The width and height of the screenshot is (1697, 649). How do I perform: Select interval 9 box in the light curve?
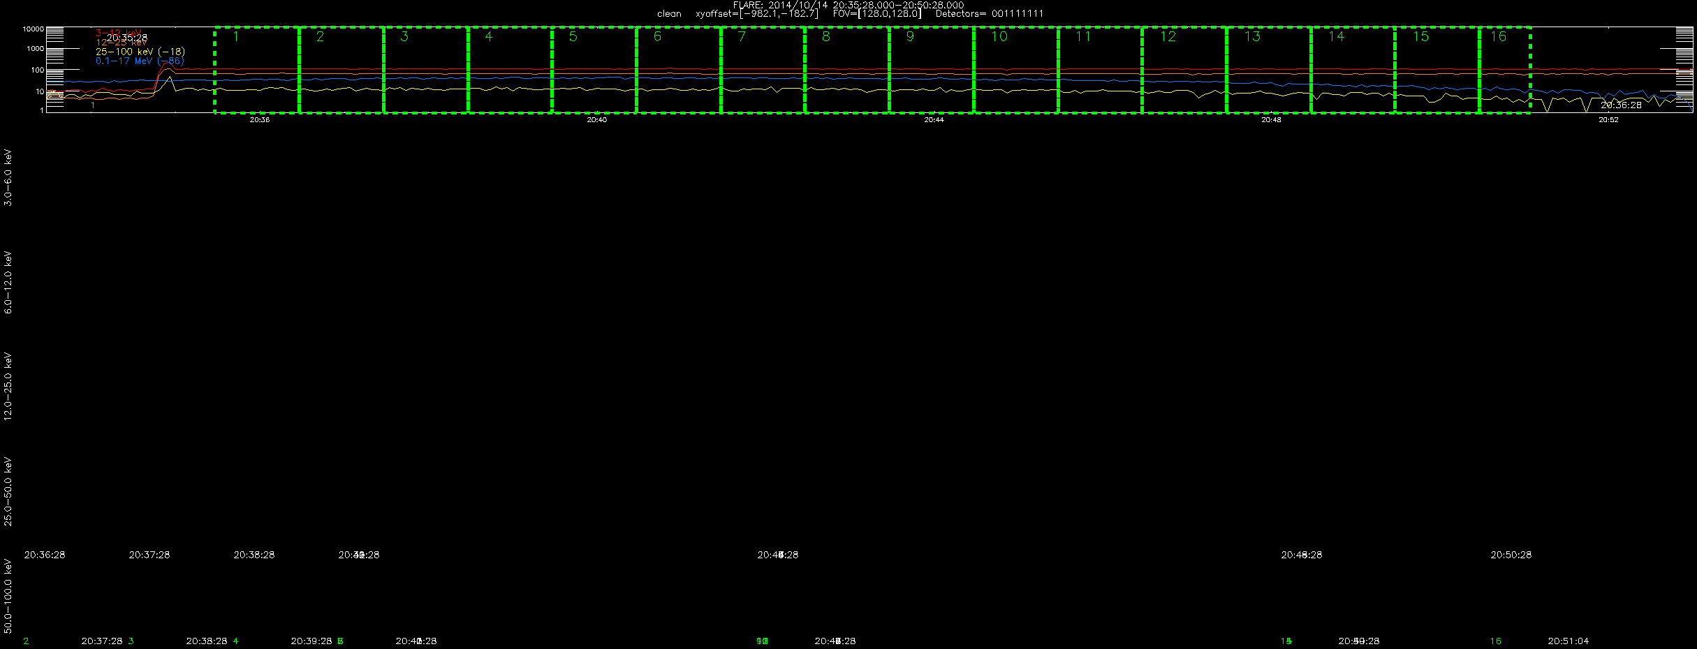[931, 70]
